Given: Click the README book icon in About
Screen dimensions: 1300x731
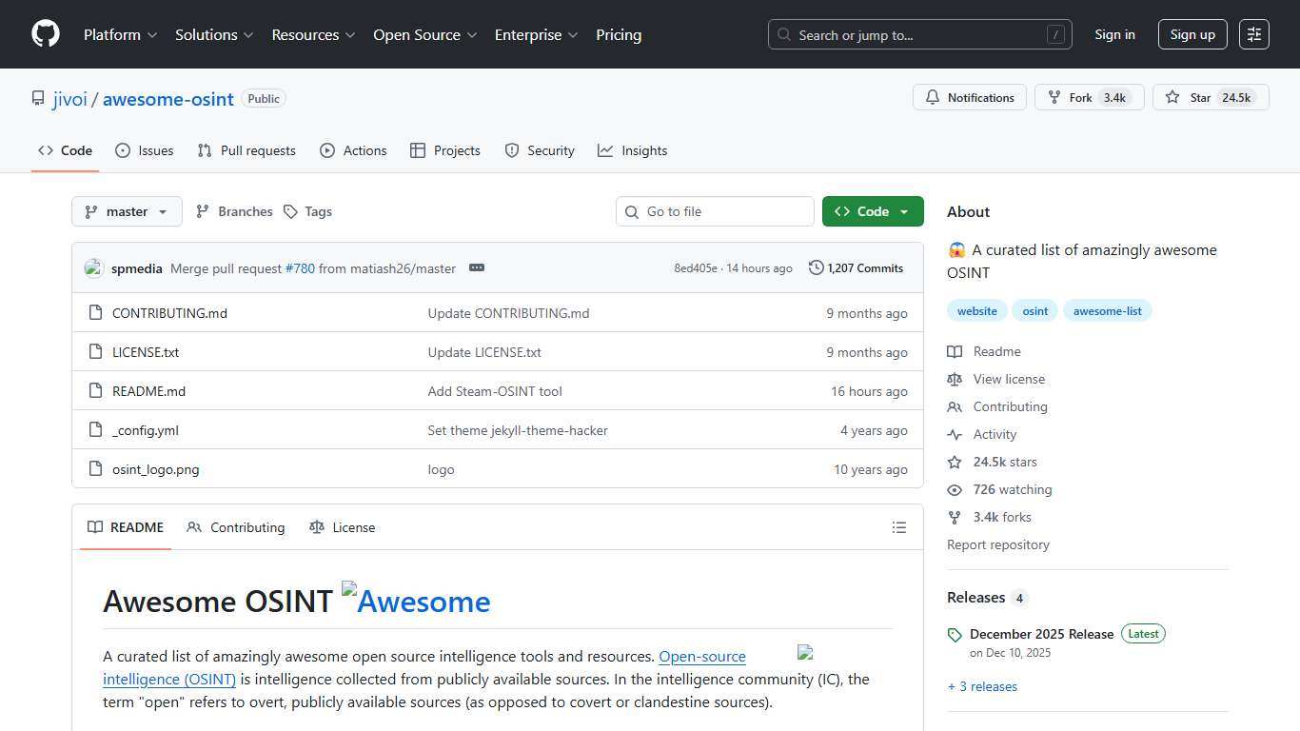Looking at the screenshot, I should (955, 351).
